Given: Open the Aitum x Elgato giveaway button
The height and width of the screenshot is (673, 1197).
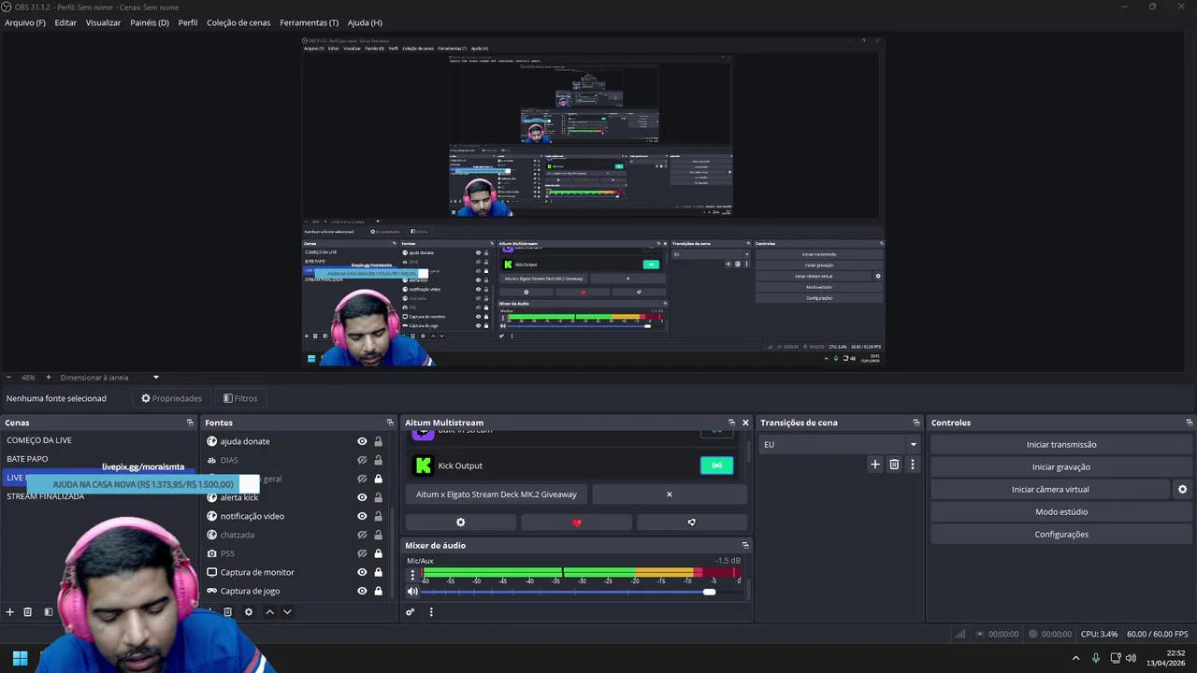Looking at the screenshot, I should 497,494.
